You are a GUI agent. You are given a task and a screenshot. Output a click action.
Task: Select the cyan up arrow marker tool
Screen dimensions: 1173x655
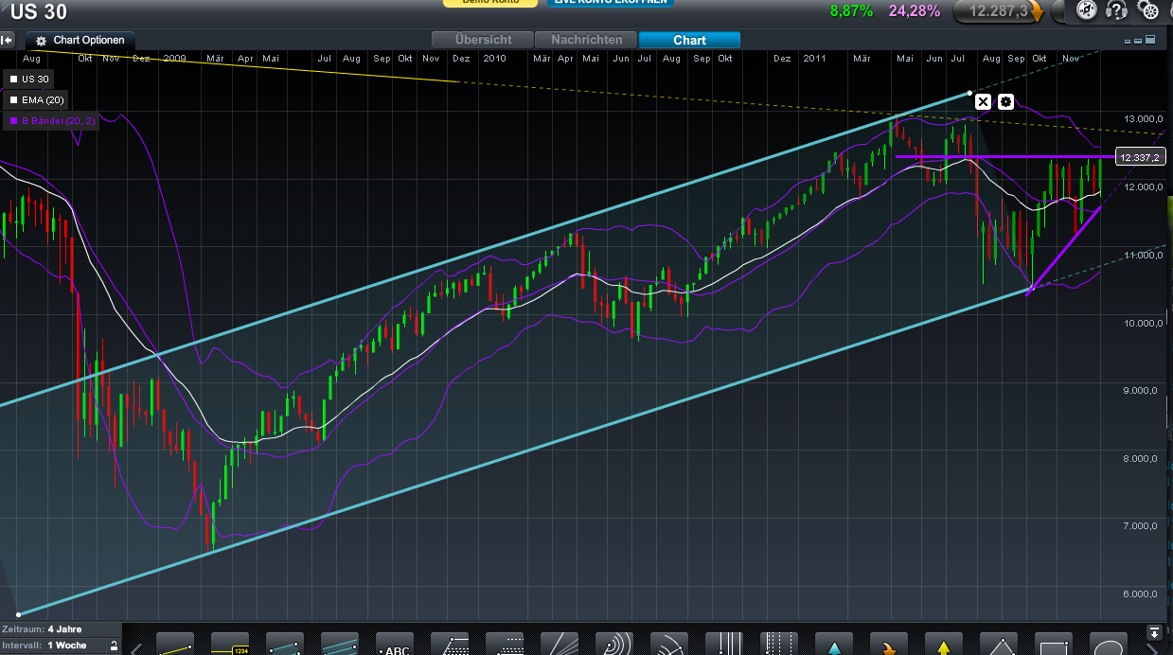coord(834,644)
